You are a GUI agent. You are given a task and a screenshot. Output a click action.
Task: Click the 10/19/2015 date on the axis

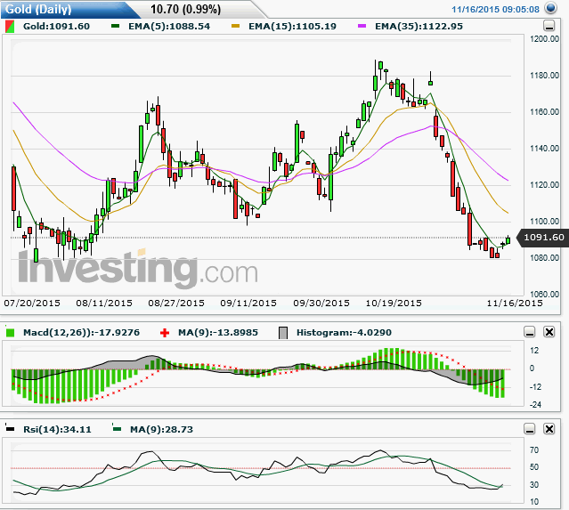394,303
